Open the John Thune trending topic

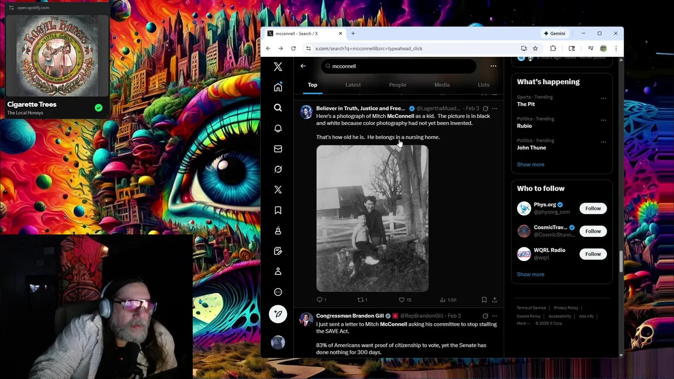pos(531,147)
